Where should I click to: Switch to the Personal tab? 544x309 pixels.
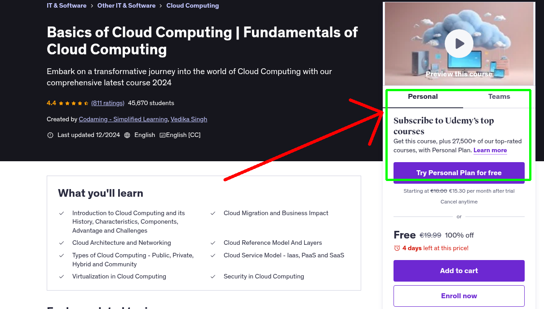[423, 97]
